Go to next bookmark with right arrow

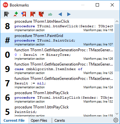(69, 14)
